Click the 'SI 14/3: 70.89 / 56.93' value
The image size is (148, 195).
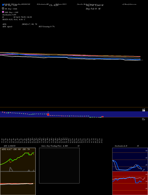point(22,17)
